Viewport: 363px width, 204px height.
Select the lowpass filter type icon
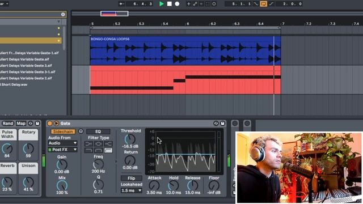coord(88,151)
